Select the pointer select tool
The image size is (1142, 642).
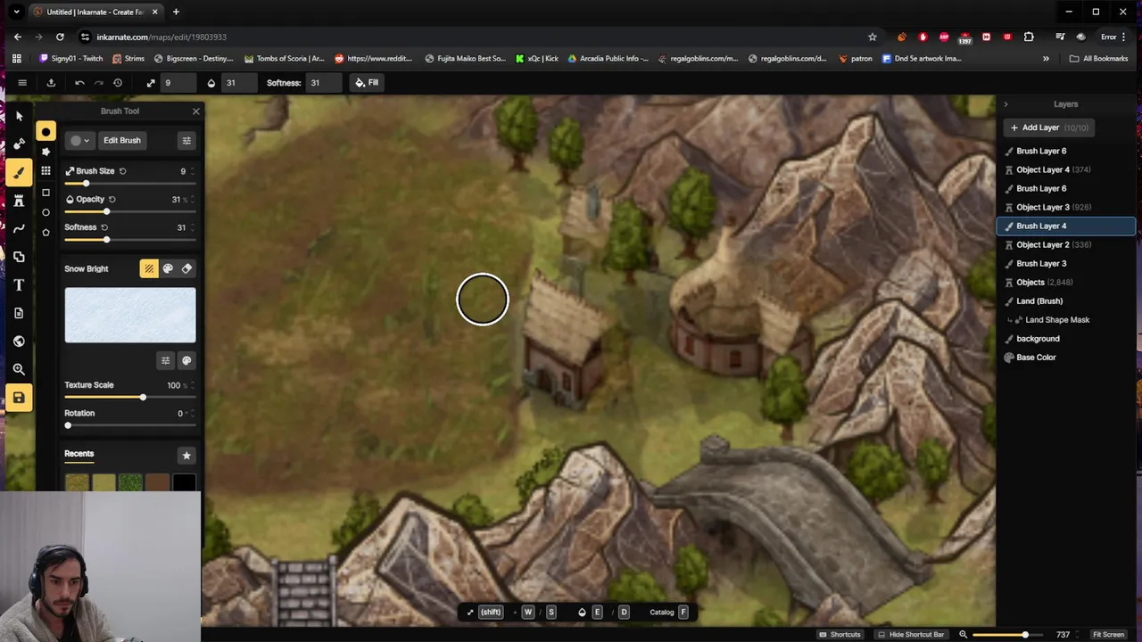point(19,116)
